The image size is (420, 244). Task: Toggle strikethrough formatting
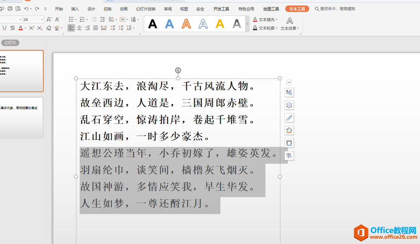[x=13, y=28]
